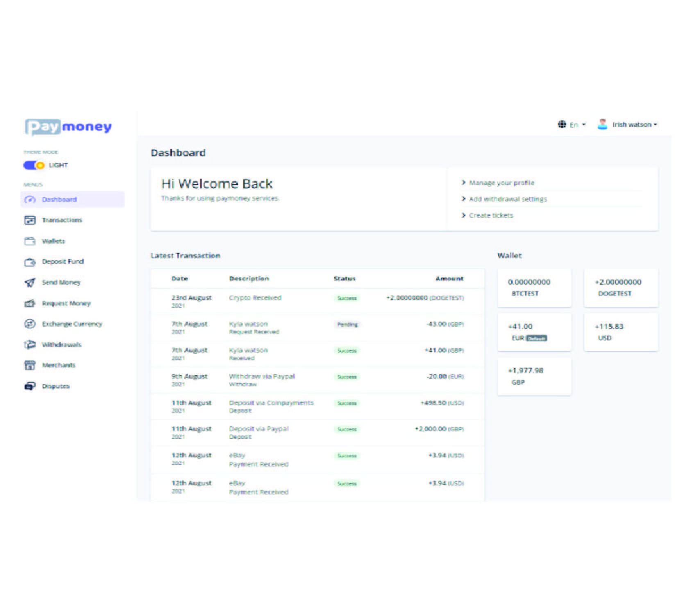Click the chevron beside Add withdrawal settings
Image resolution: width=683 pixels, height=614 pixels.
click(464, 199)
